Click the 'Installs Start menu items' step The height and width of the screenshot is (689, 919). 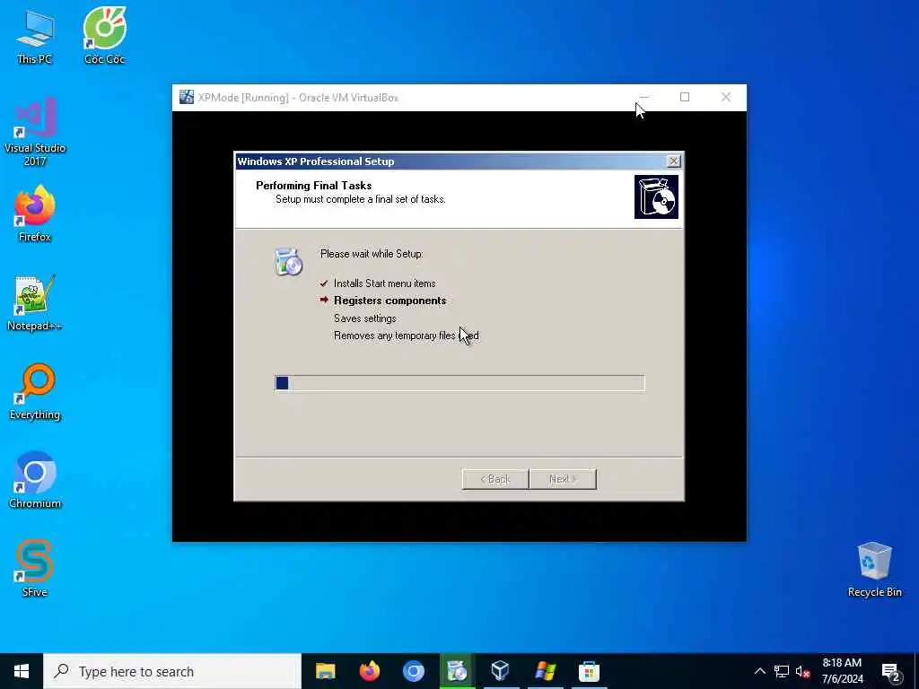[384, 283]
